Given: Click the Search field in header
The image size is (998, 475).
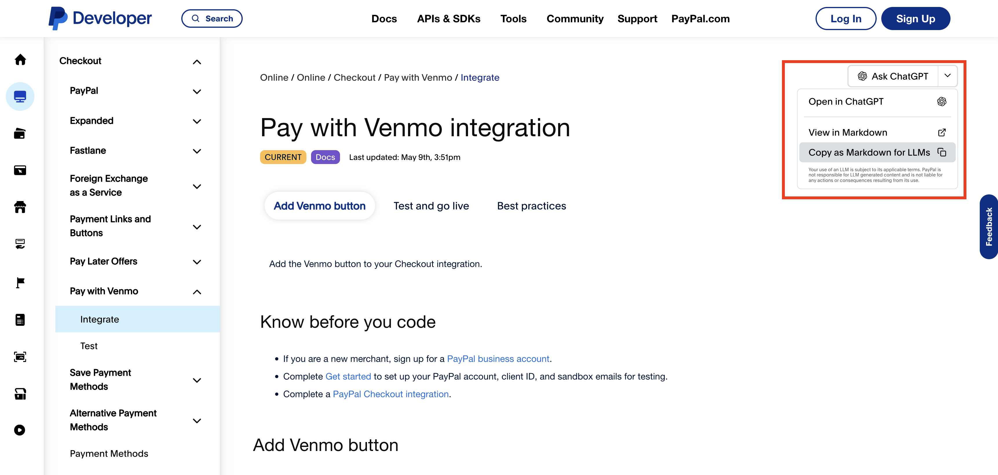Looking at the screenshot, I should tap(212, 19).
